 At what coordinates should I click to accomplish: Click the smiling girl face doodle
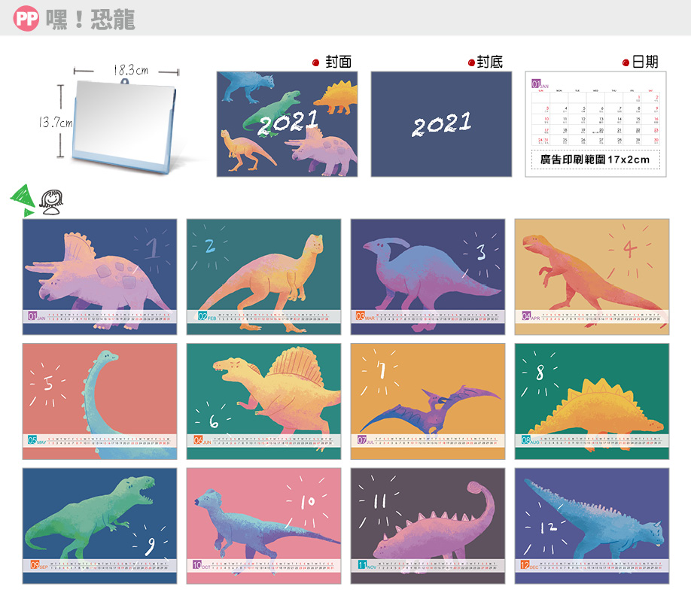click(51, 202)
